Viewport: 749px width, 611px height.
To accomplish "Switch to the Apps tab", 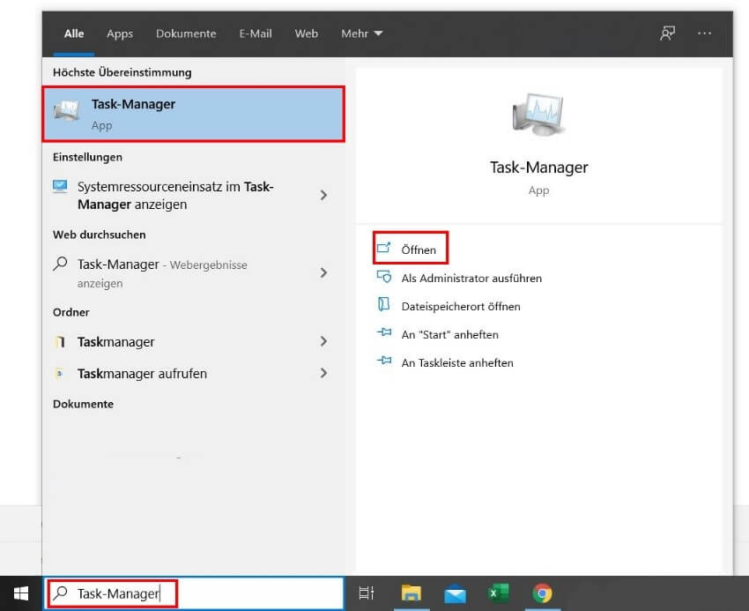I will [120, 34].
